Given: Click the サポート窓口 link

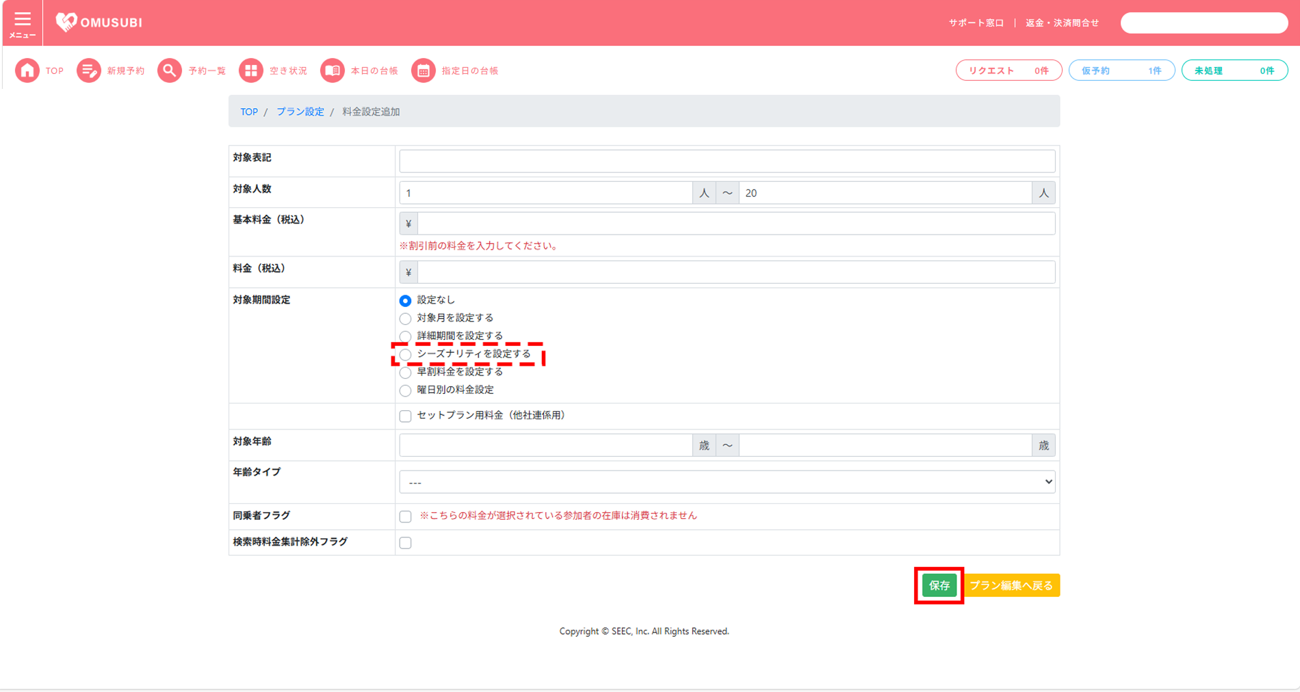Looking at the screenshot, I should tap(976, 23).
